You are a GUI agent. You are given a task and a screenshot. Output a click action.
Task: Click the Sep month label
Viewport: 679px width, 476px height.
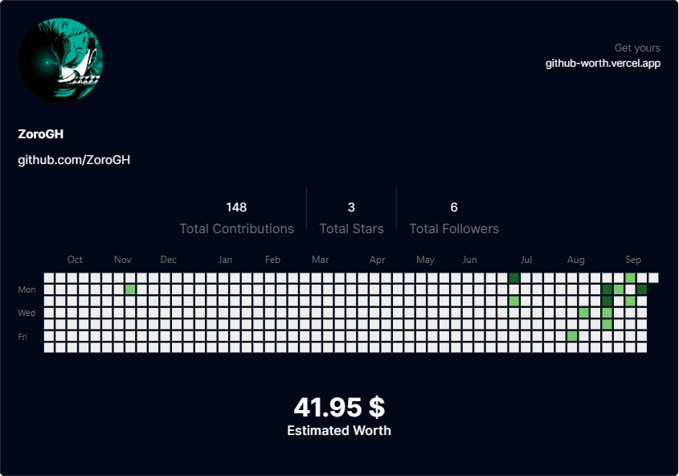coord(633,260)
